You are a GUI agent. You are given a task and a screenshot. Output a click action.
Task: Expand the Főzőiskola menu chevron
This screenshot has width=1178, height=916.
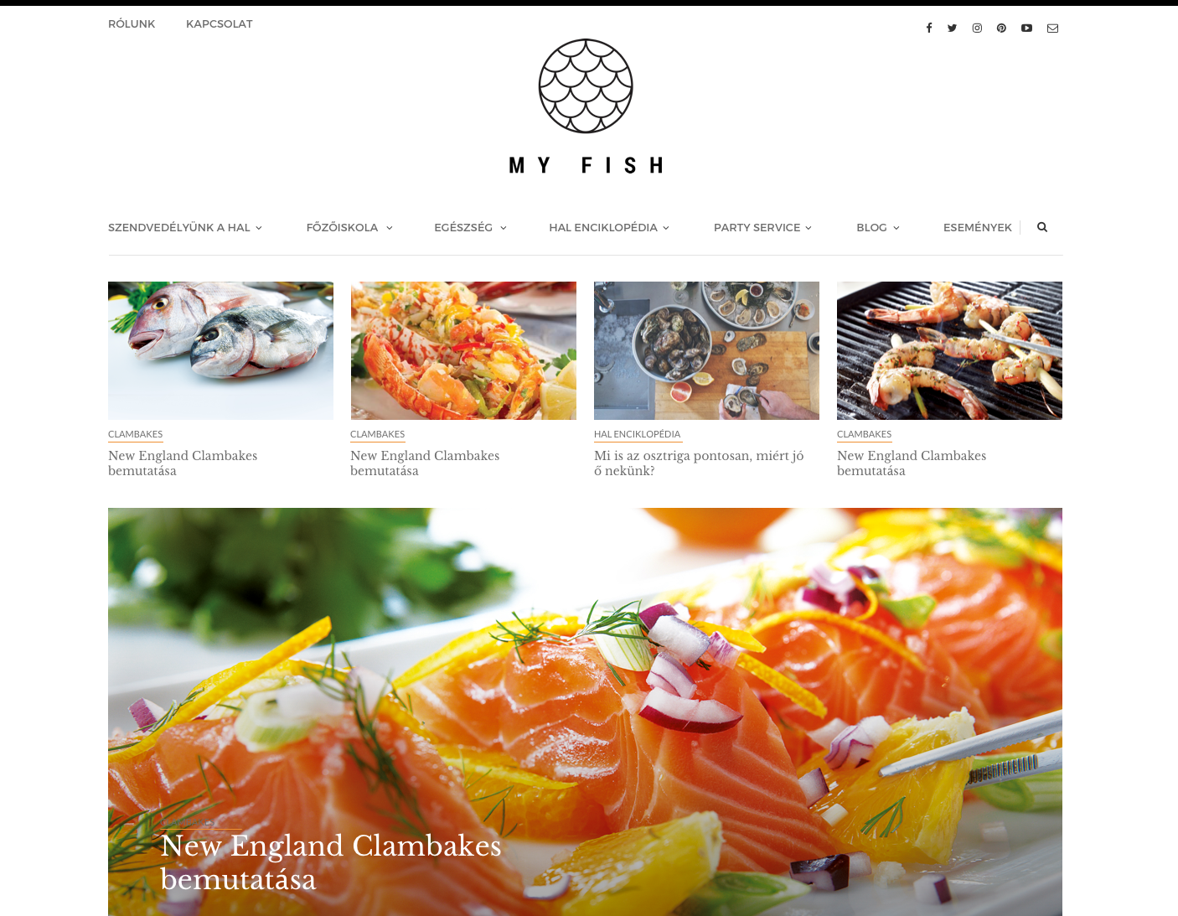[x=389, y=228]
